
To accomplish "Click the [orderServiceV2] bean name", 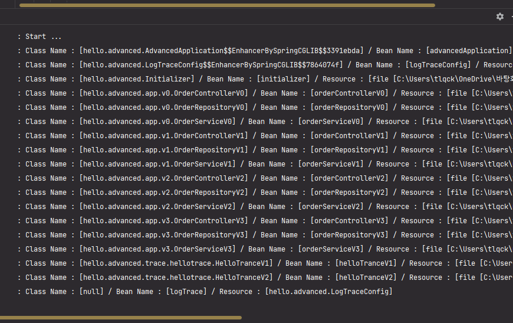I will coord(331,207).
